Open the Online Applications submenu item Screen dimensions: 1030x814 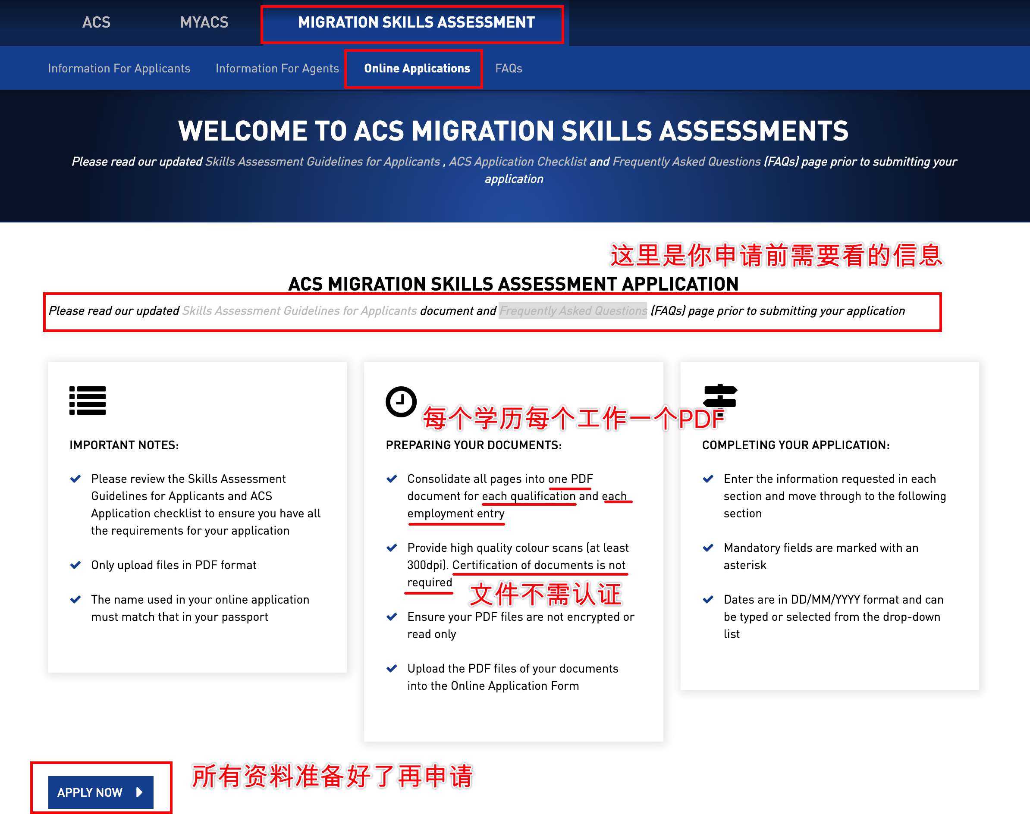pyautogui.click(x=417, y=69)
